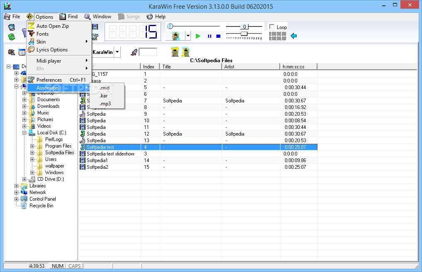
Task: Click the green refresh icon in toolbar
Action: click(x=12, y=36)
